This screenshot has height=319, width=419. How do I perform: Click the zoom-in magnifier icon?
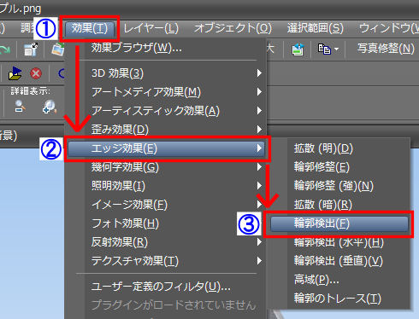tap(50, 107)
